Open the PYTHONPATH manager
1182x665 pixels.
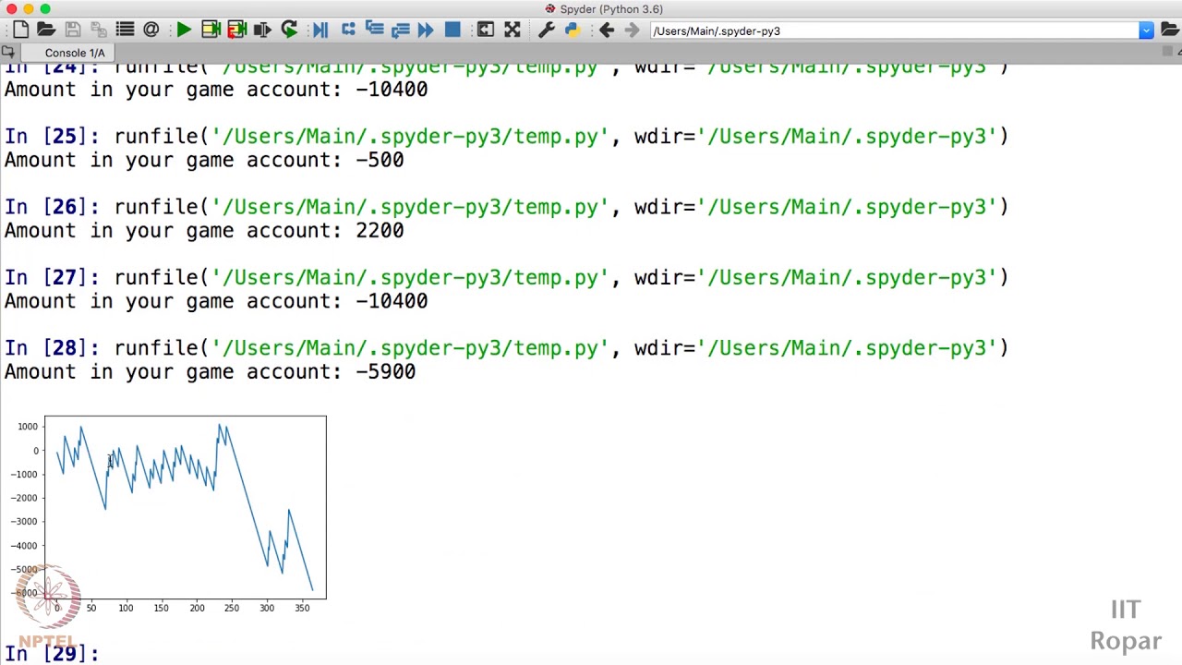[573, 30]
